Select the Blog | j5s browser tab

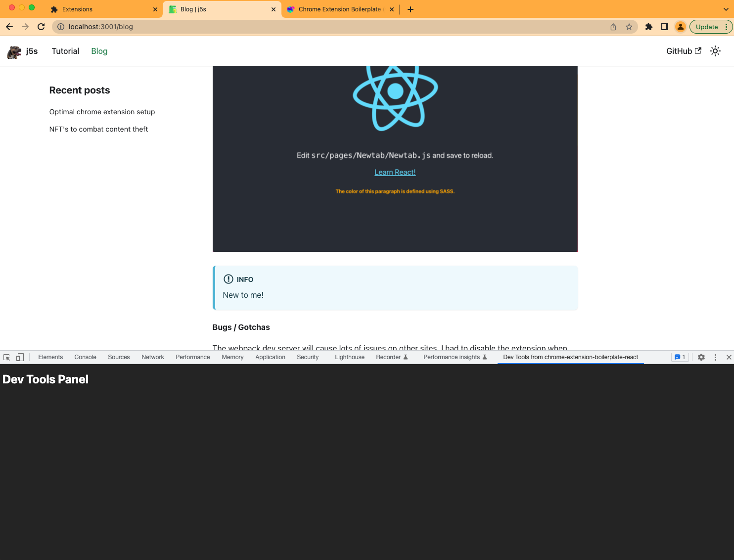coord(222,9)
